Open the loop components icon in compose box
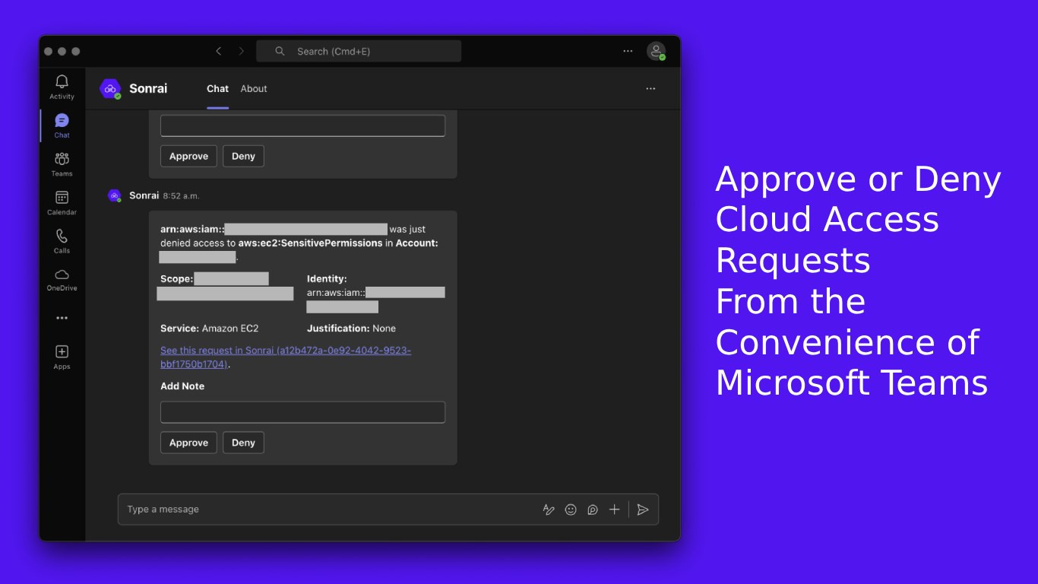Screen dimensions: 1038x584 (x=593, y=509)
